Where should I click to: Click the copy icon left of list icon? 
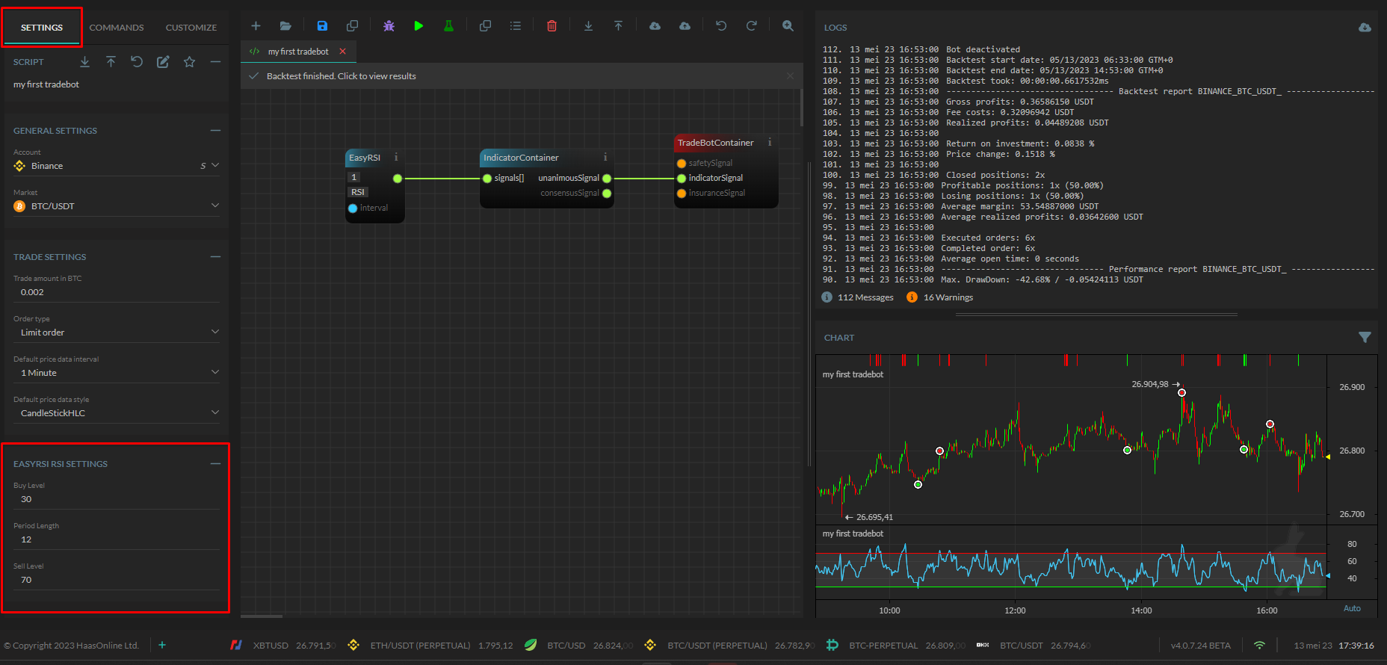(485, 26)
